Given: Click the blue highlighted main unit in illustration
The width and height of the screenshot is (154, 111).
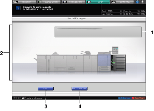Looking at the screenshot, I should [x=104, y=60].
